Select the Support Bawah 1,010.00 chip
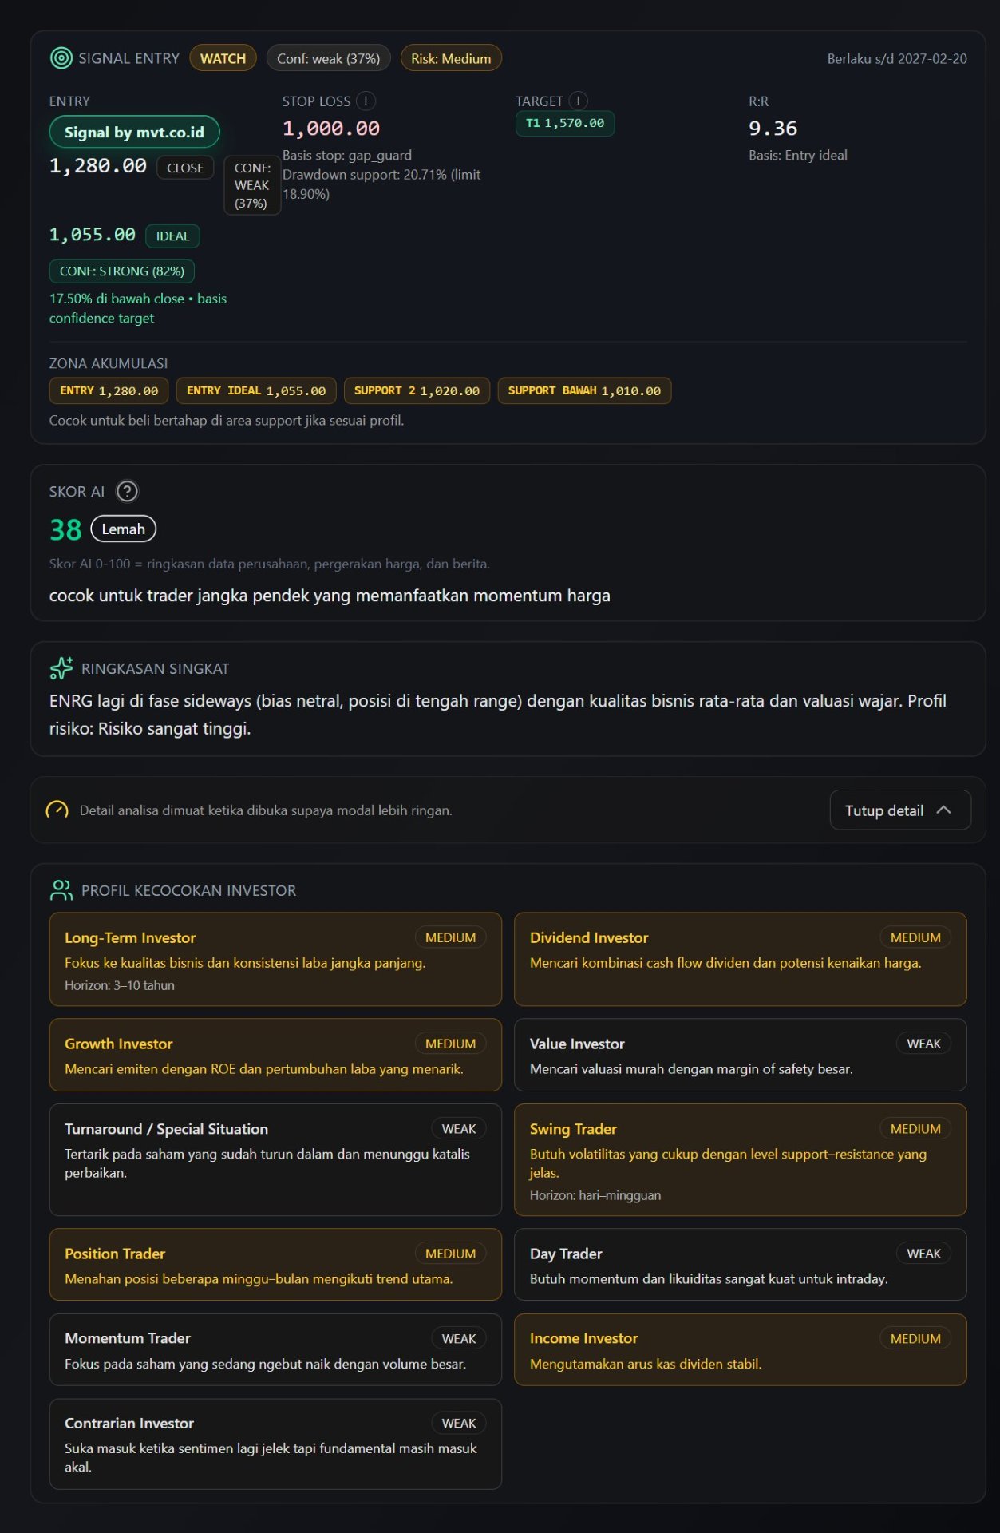The image size is (1000, 1533). pyautogui.click(x=584, y=391)
